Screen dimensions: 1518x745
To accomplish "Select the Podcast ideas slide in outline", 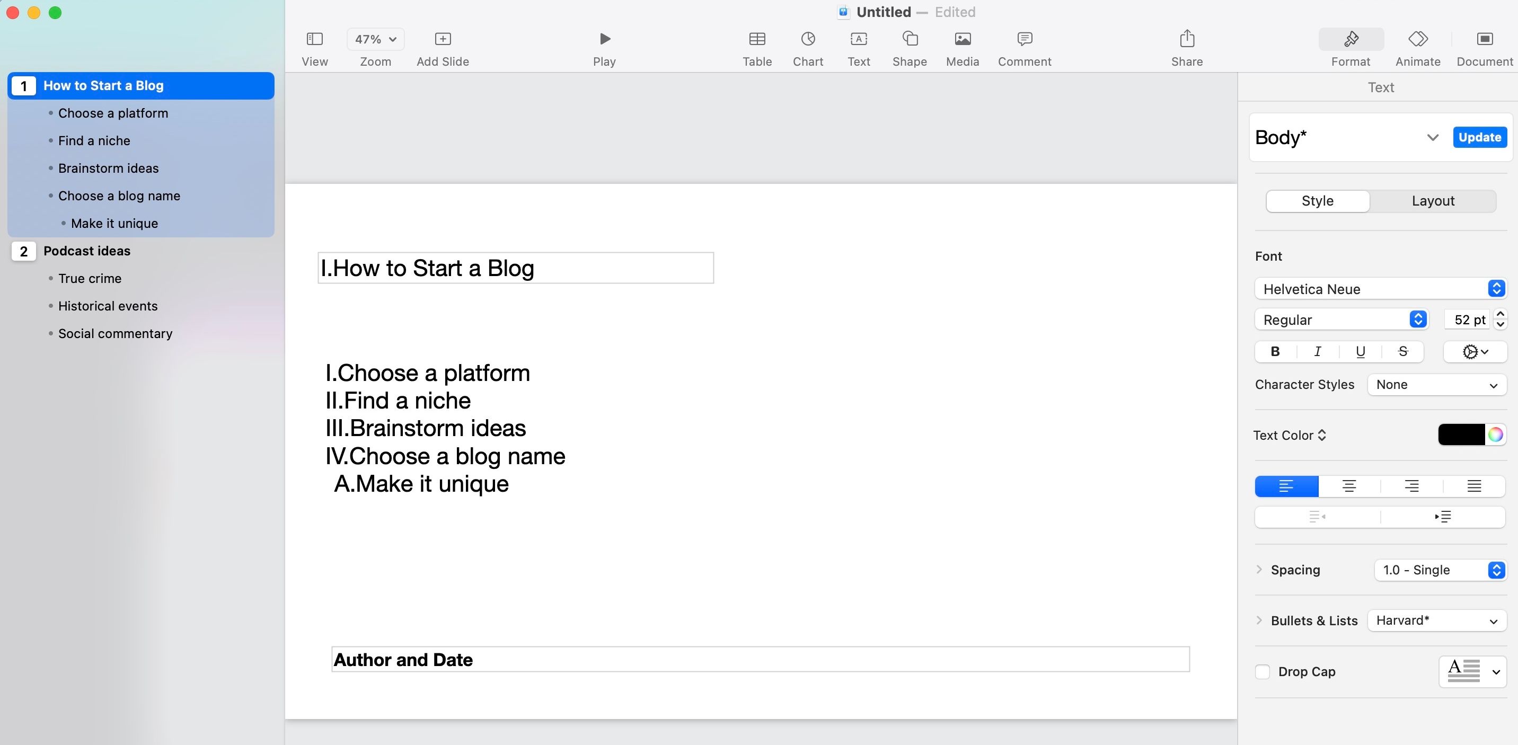I will [86, 251].
